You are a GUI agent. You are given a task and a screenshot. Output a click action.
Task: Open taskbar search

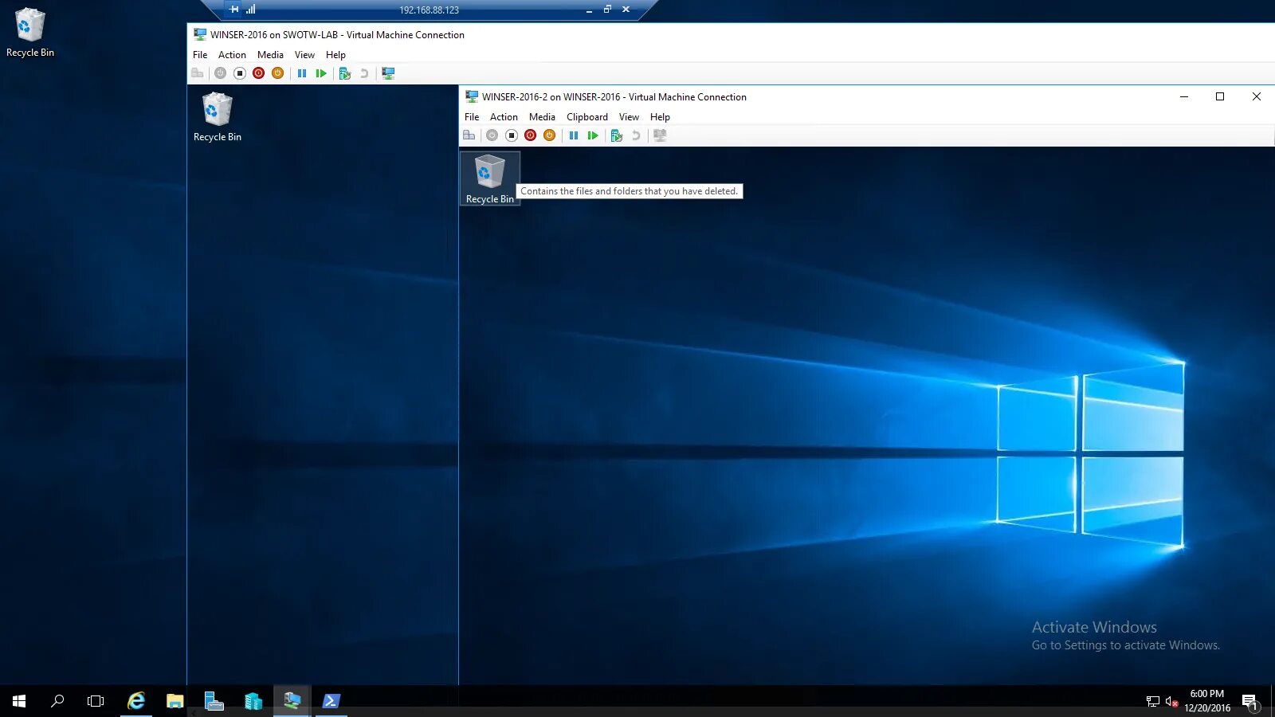[x=57, y=701]
